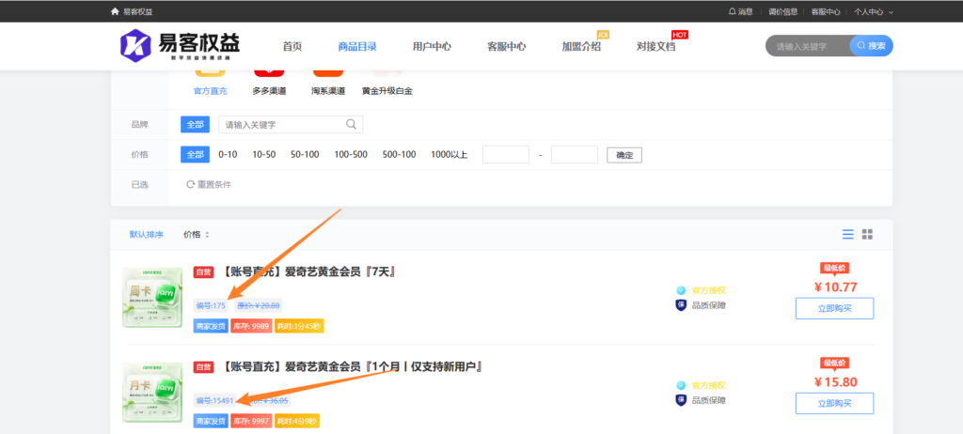963x434 pixels.
Task: Switch to list view layout icon
Action: [x=847, y=234]
